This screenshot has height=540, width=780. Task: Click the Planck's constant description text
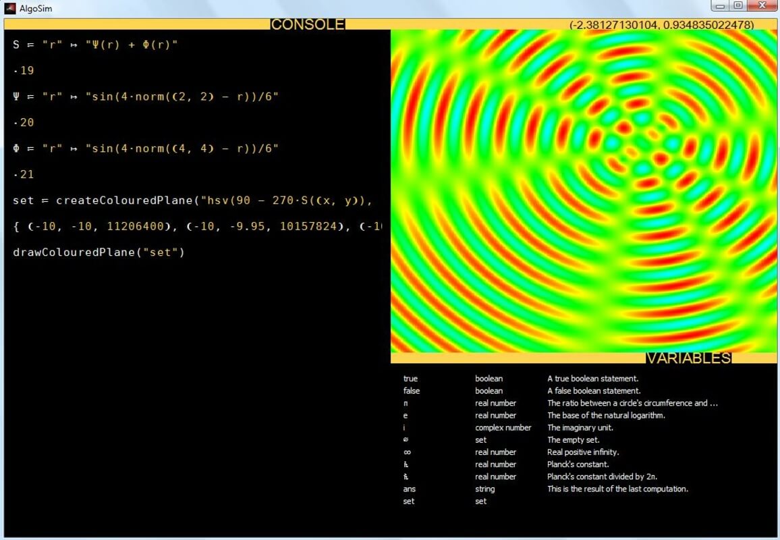pos(578,464)
